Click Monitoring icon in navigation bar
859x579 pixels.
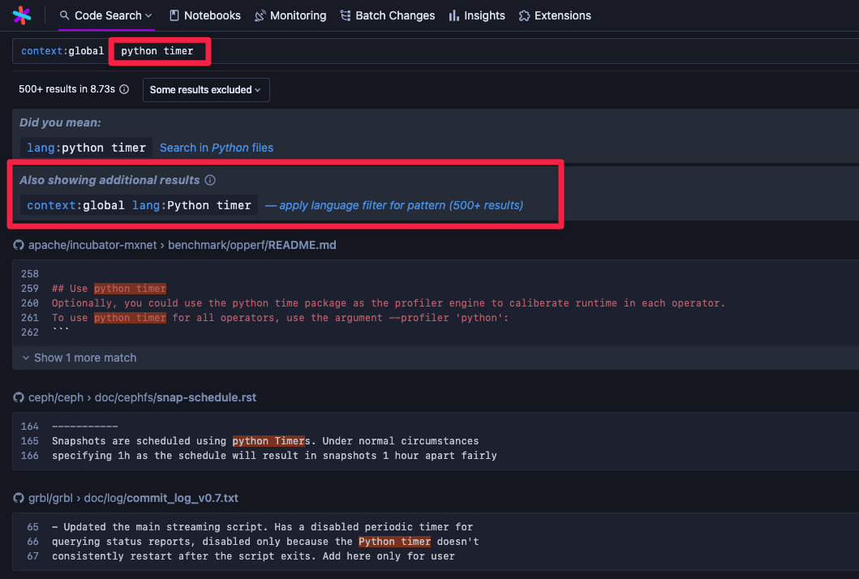[x=260, y=15]
